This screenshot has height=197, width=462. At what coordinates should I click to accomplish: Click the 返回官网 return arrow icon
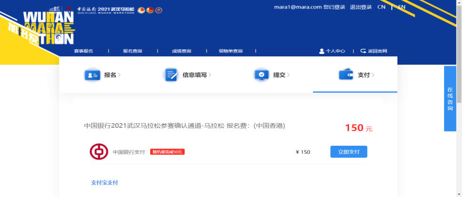(x=363, y=51)
